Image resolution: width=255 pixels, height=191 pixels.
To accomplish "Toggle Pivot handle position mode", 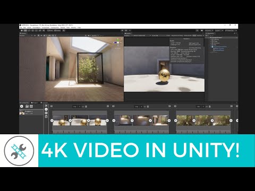I will tap(50, 31).
